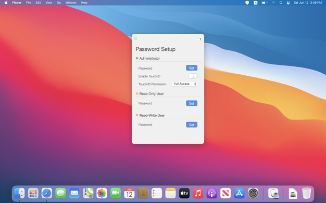Open Music from the Dock

tap(198, 193)
